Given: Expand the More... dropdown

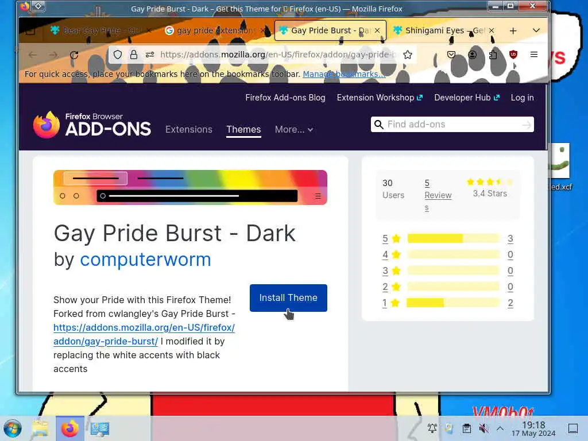Looking at the screenshot, I should tap(294, 129).
